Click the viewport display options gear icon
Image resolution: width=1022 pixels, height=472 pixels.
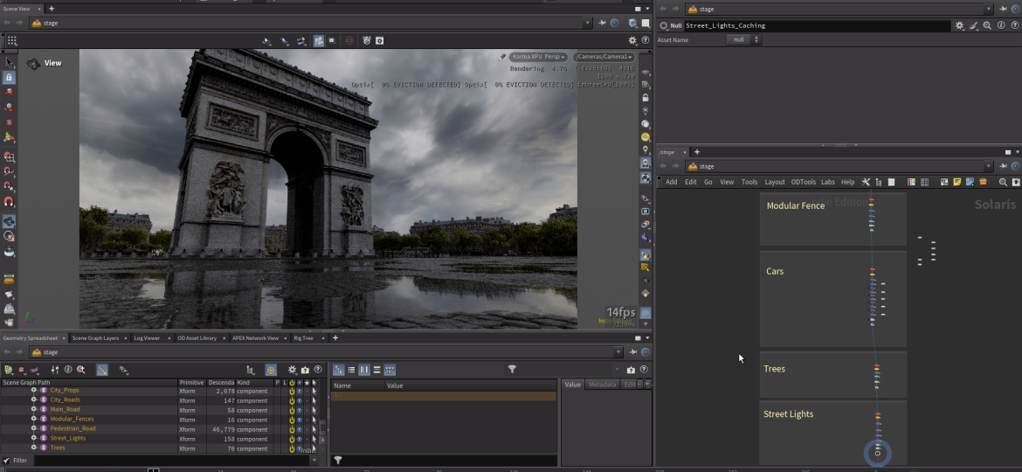[633, 40]
